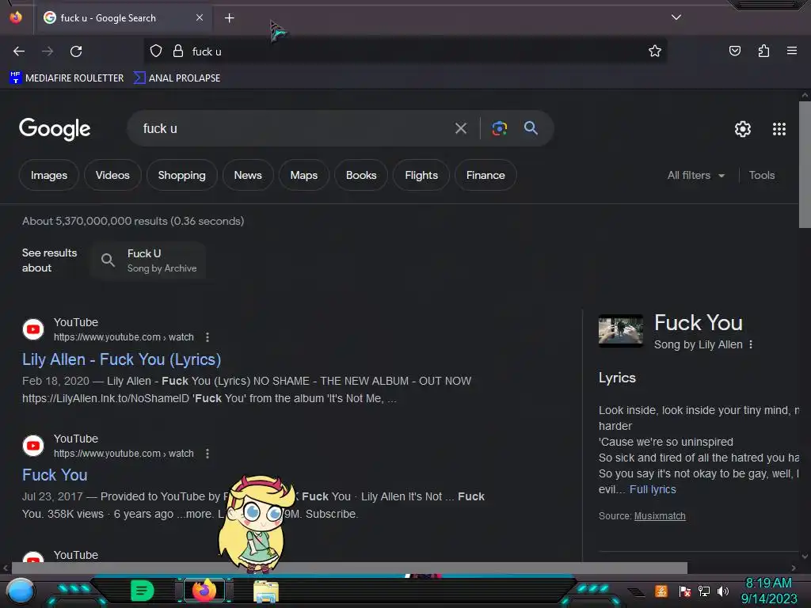Viewport: 811px width, 608px height.
Task: Switch to the Books filter
Action: [x=361, y=175]
